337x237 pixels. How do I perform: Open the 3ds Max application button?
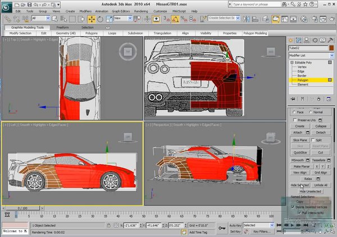coord(6,7)
